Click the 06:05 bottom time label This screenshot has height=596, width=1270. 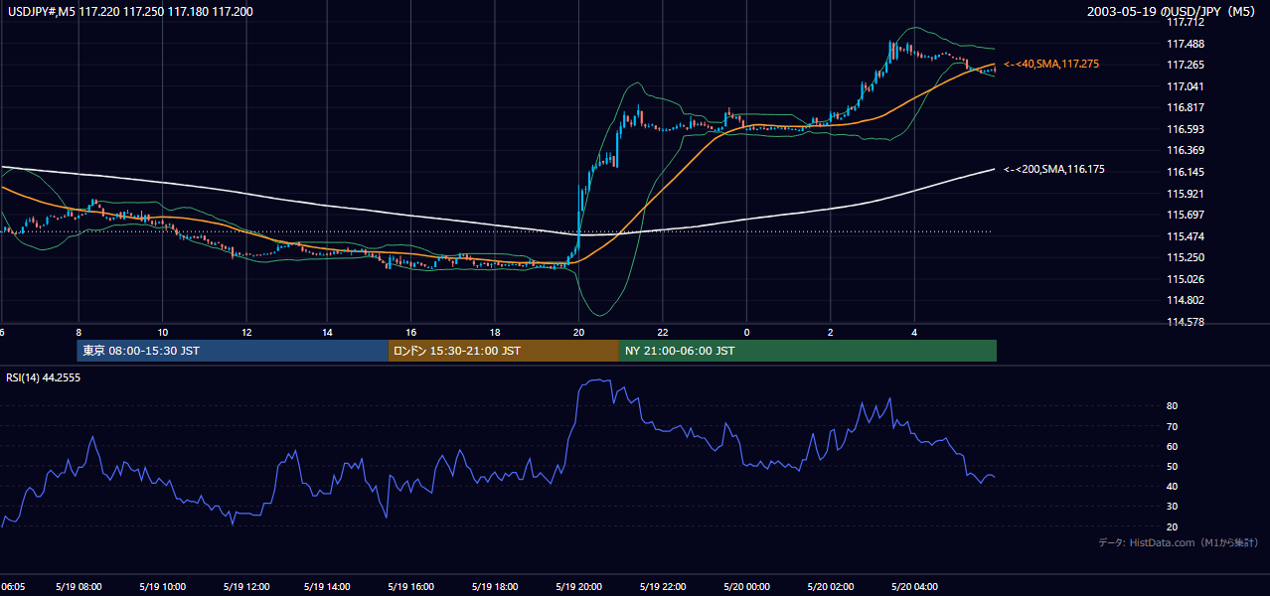pyautogui.click(x=13, y=586)
